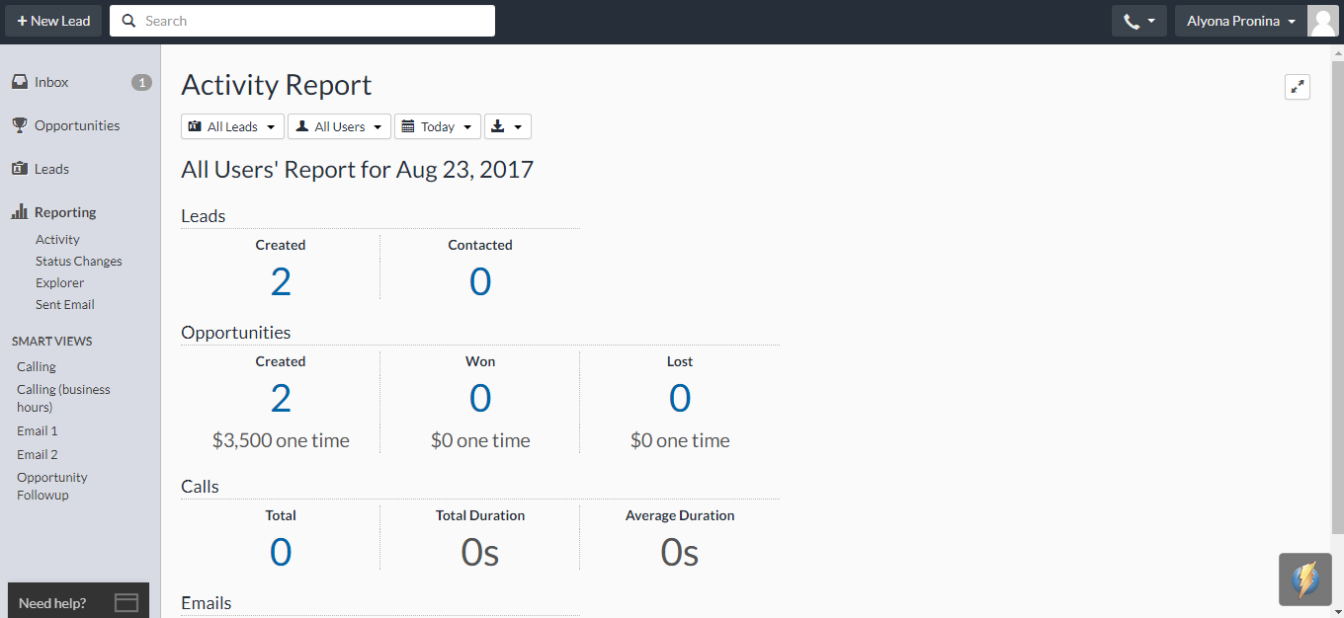Click the lightning bolt support icon
Viewport: 1344px width, 618px height.
pyautogui.click(x=1304, y=580)
